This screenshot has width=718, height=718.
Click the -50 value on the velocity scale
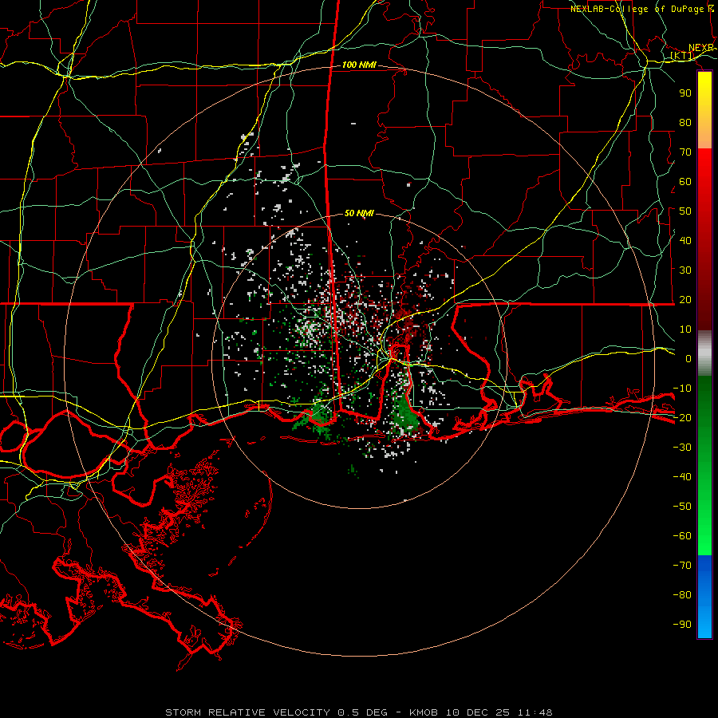coord(682,507)
